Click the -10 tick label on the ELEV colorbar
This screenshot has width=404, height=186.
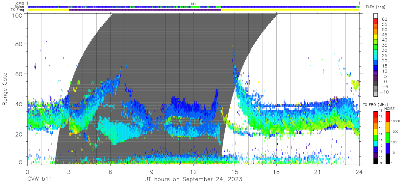click(x=384, y=92)
